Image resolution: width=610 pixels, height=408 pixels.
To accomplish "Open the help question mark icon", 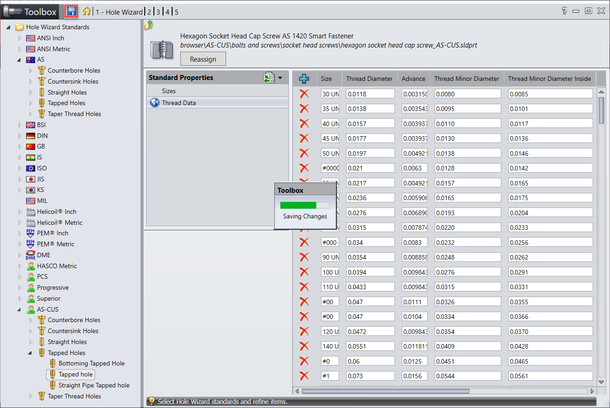I will [x=564, y=11].
